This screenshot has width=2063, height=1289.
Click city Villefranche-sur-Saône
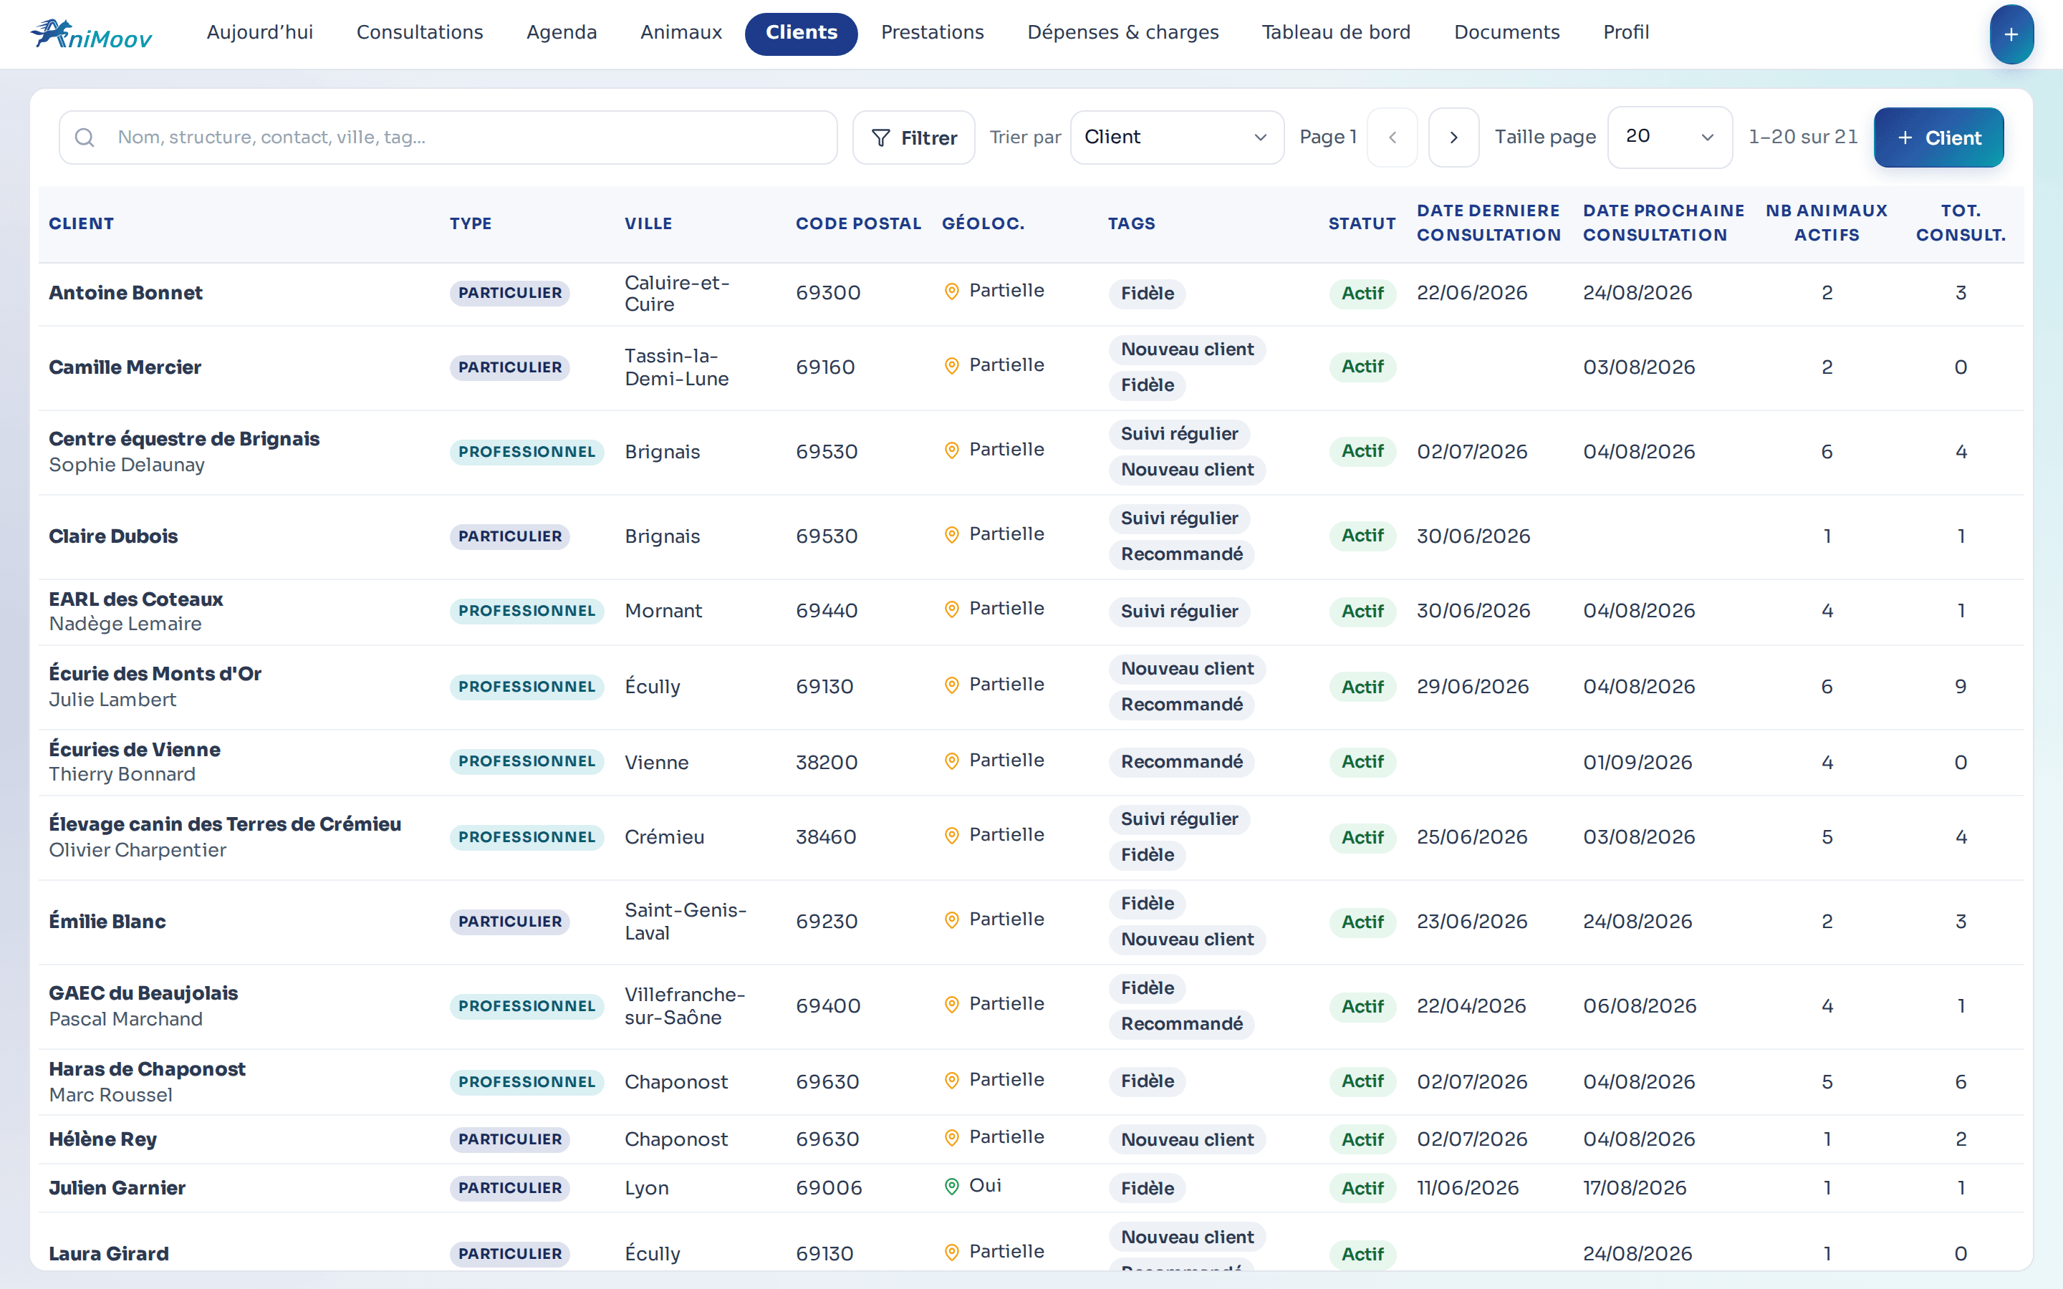click(685, 1006)
